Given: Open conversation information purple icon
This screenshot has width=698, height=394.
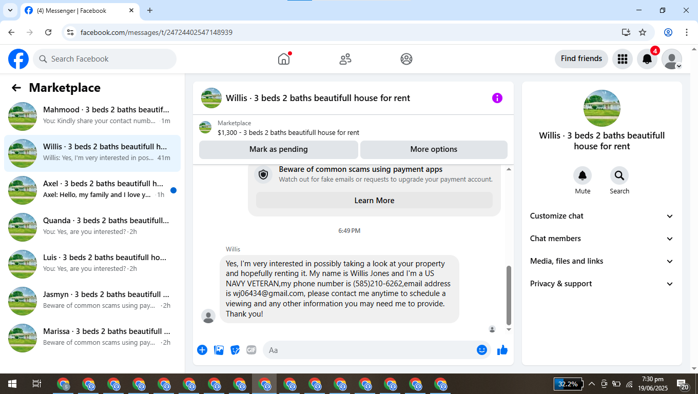Looking at the screenshot, I should 497,98.
